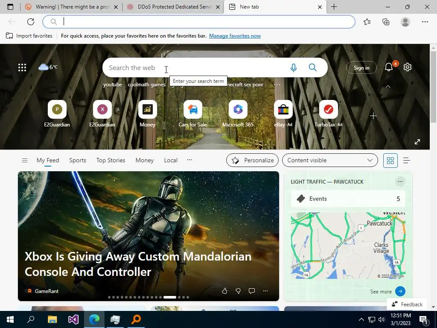This screenshot has height=328, width=437.
Task: Show more trending searches ellipsis
Action: [277, 85]
